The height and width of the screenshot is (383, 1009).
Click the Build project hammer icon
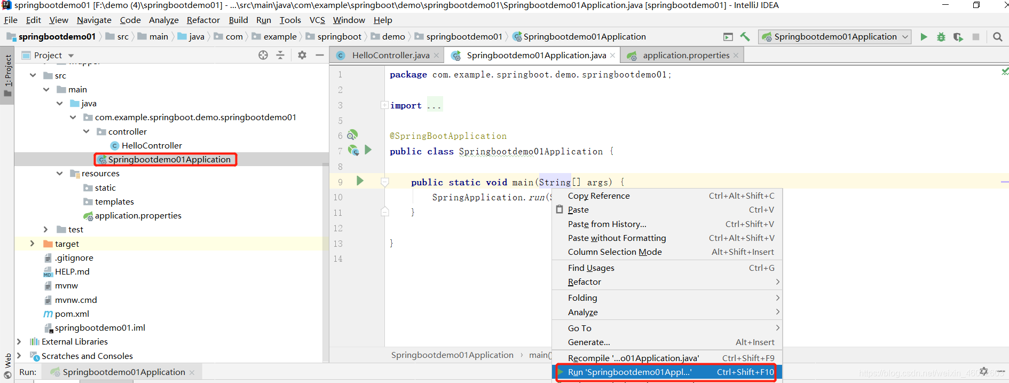pyautogui.click(x=745, y=37)
